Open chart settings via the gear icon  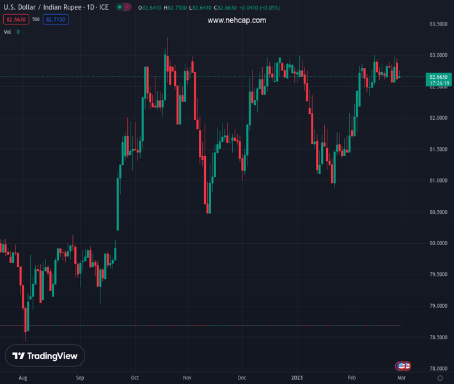pyautogui.click(x=440, y=378)
